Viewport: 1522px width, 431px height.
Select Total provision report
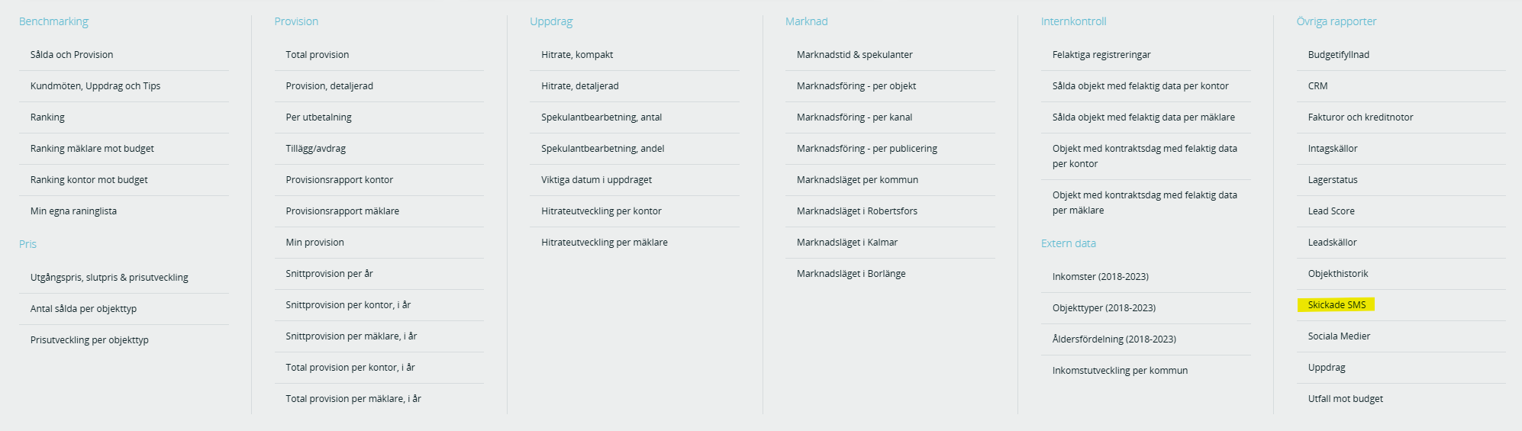click(x=318, y=55)
